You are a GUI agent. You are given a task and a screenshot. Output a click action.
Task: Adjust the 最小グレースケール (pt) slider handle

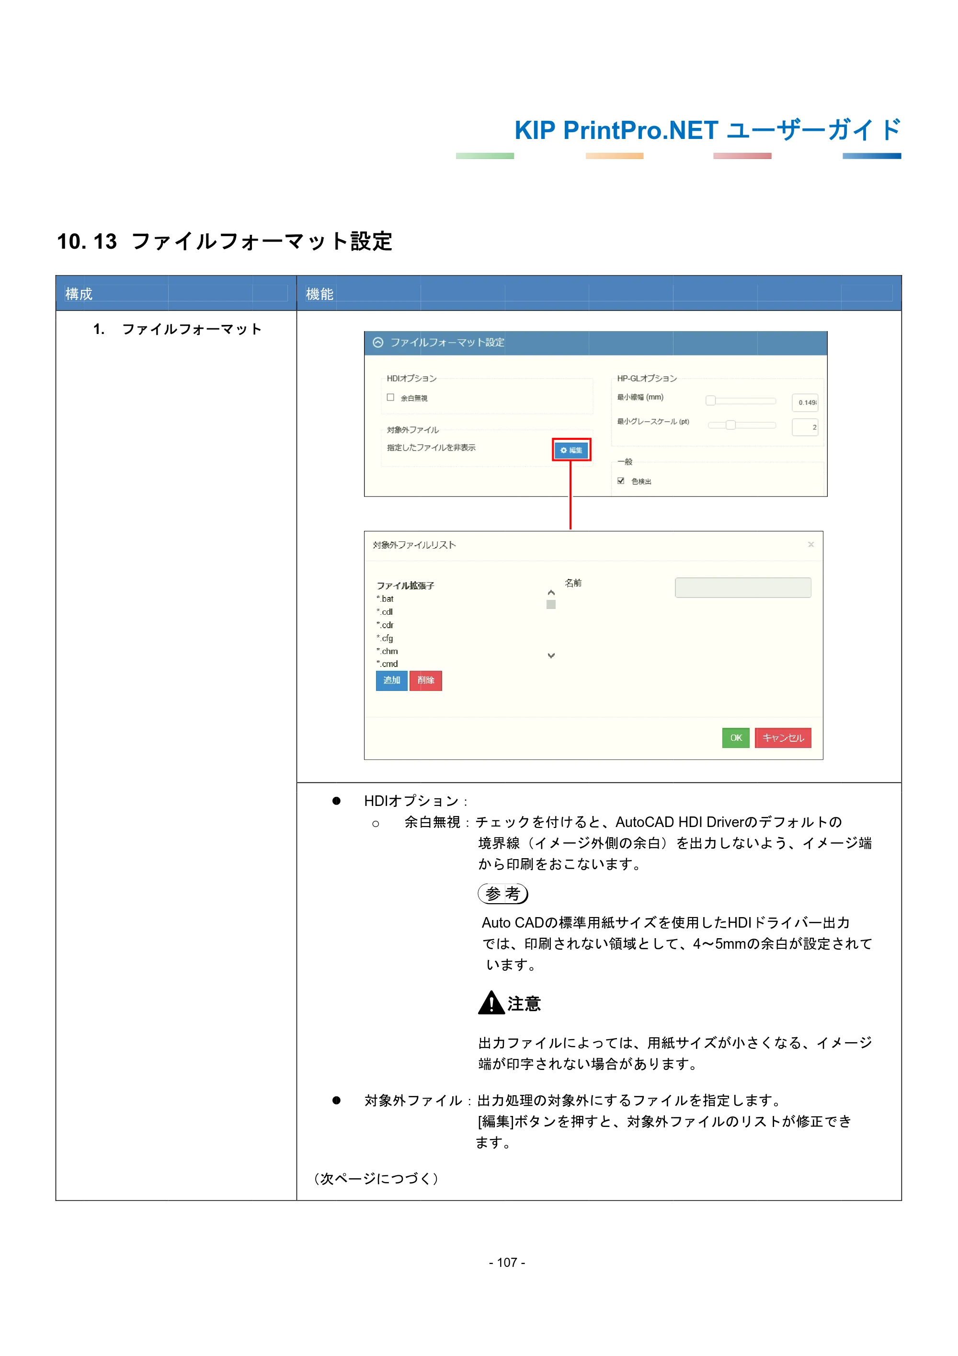pos(731,425)
